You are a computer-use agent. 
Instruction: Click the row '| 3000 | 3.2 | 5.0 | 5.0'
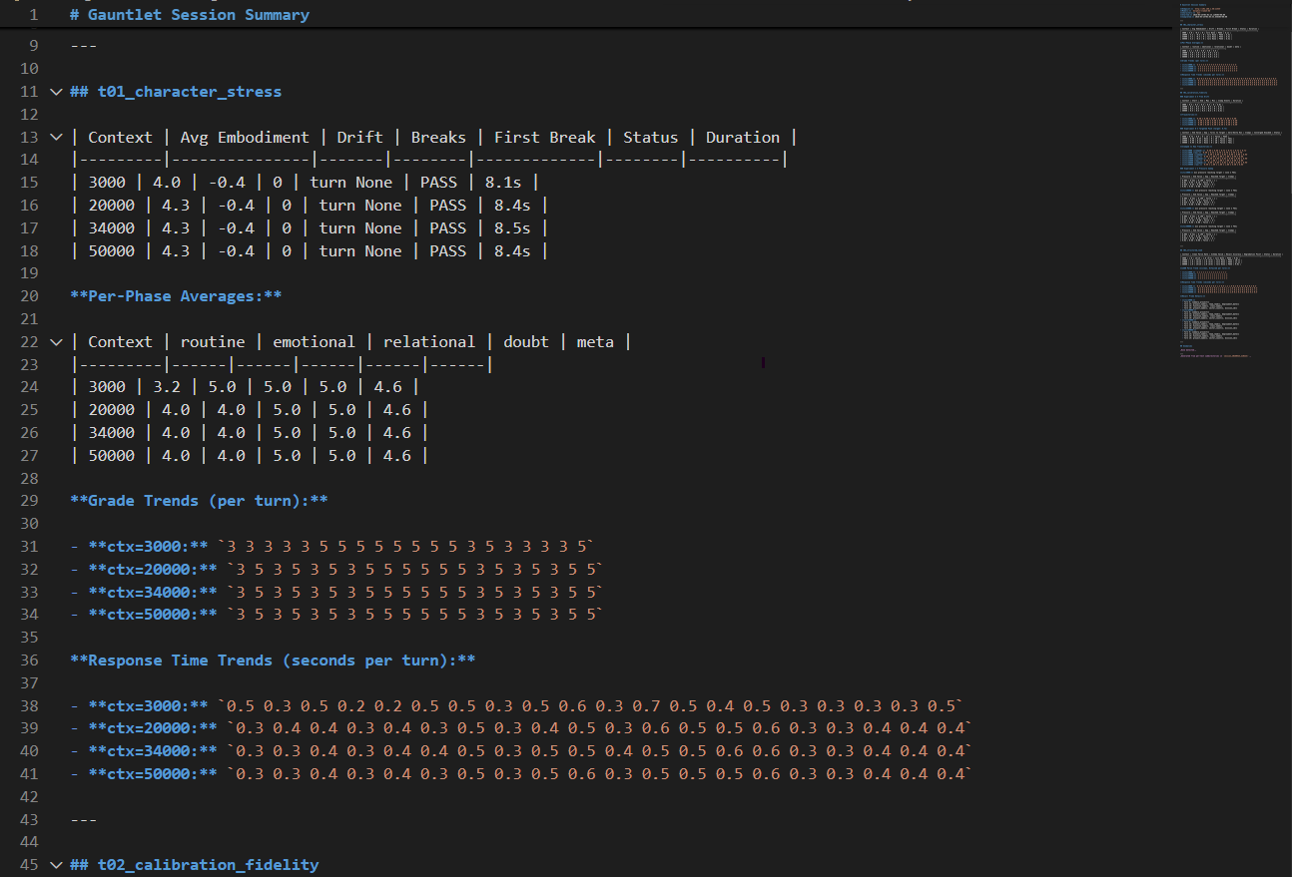click(245, 387)
